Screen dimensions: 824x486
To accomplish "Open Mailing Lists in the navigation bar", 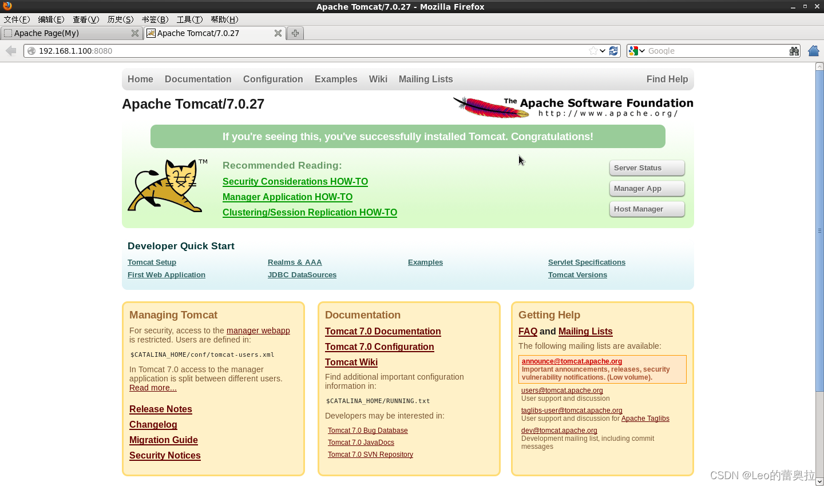I will tap(426, 79).
